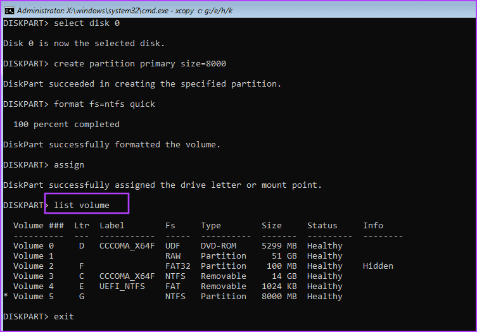Click the 'assign' command text
This screenshot has width=477, height=332.
[69, 165]
